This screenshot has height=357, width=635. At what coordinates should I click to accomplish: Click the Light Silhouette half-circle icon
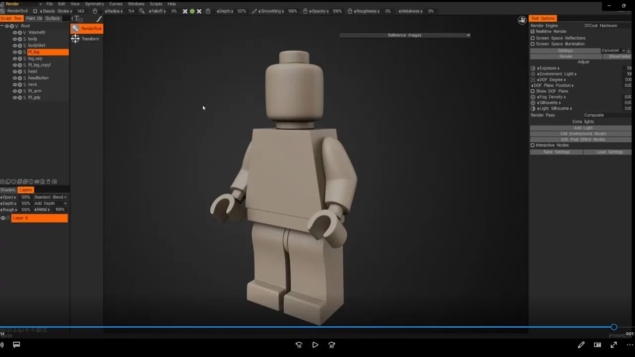pyautogui.click(x=533, y=108)
